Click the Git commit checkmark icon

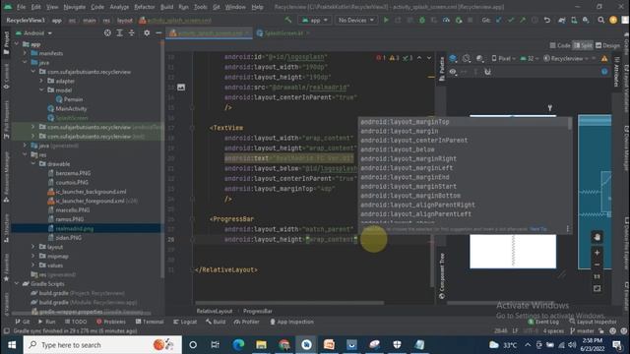click(511, 20)
